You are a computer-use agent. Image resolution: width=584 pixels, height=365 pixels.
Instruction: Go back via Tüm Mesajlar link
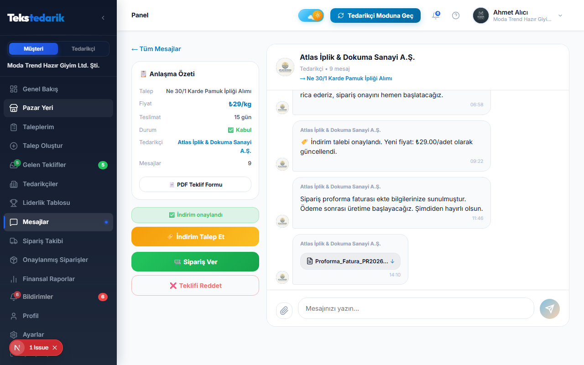click(156, 49)
